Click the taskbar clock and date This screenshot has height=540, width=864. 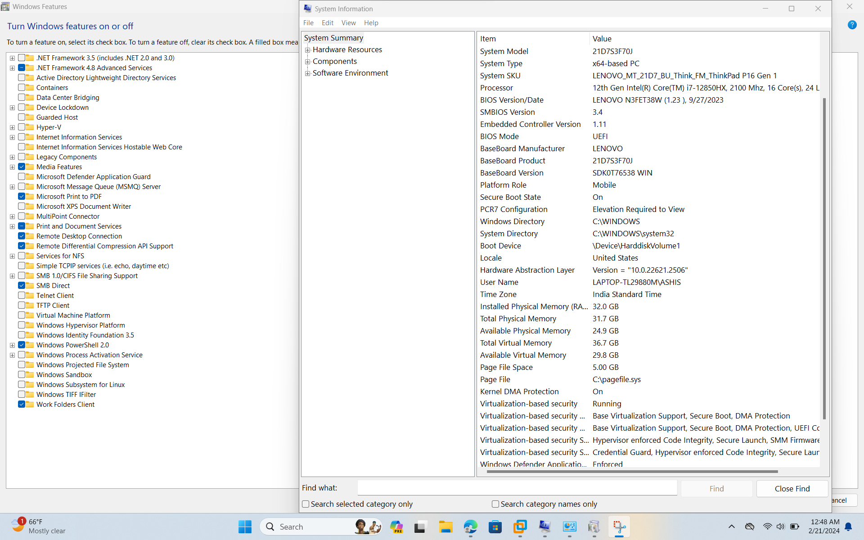pos(824,526)
